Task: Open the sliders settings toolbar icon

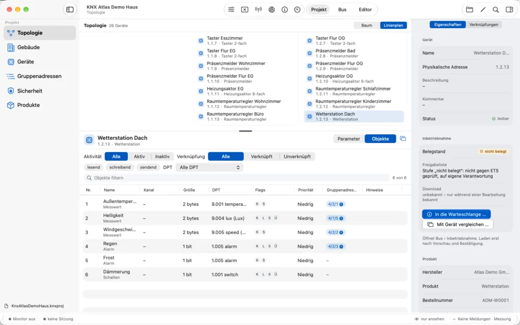Action: (231, 10)
